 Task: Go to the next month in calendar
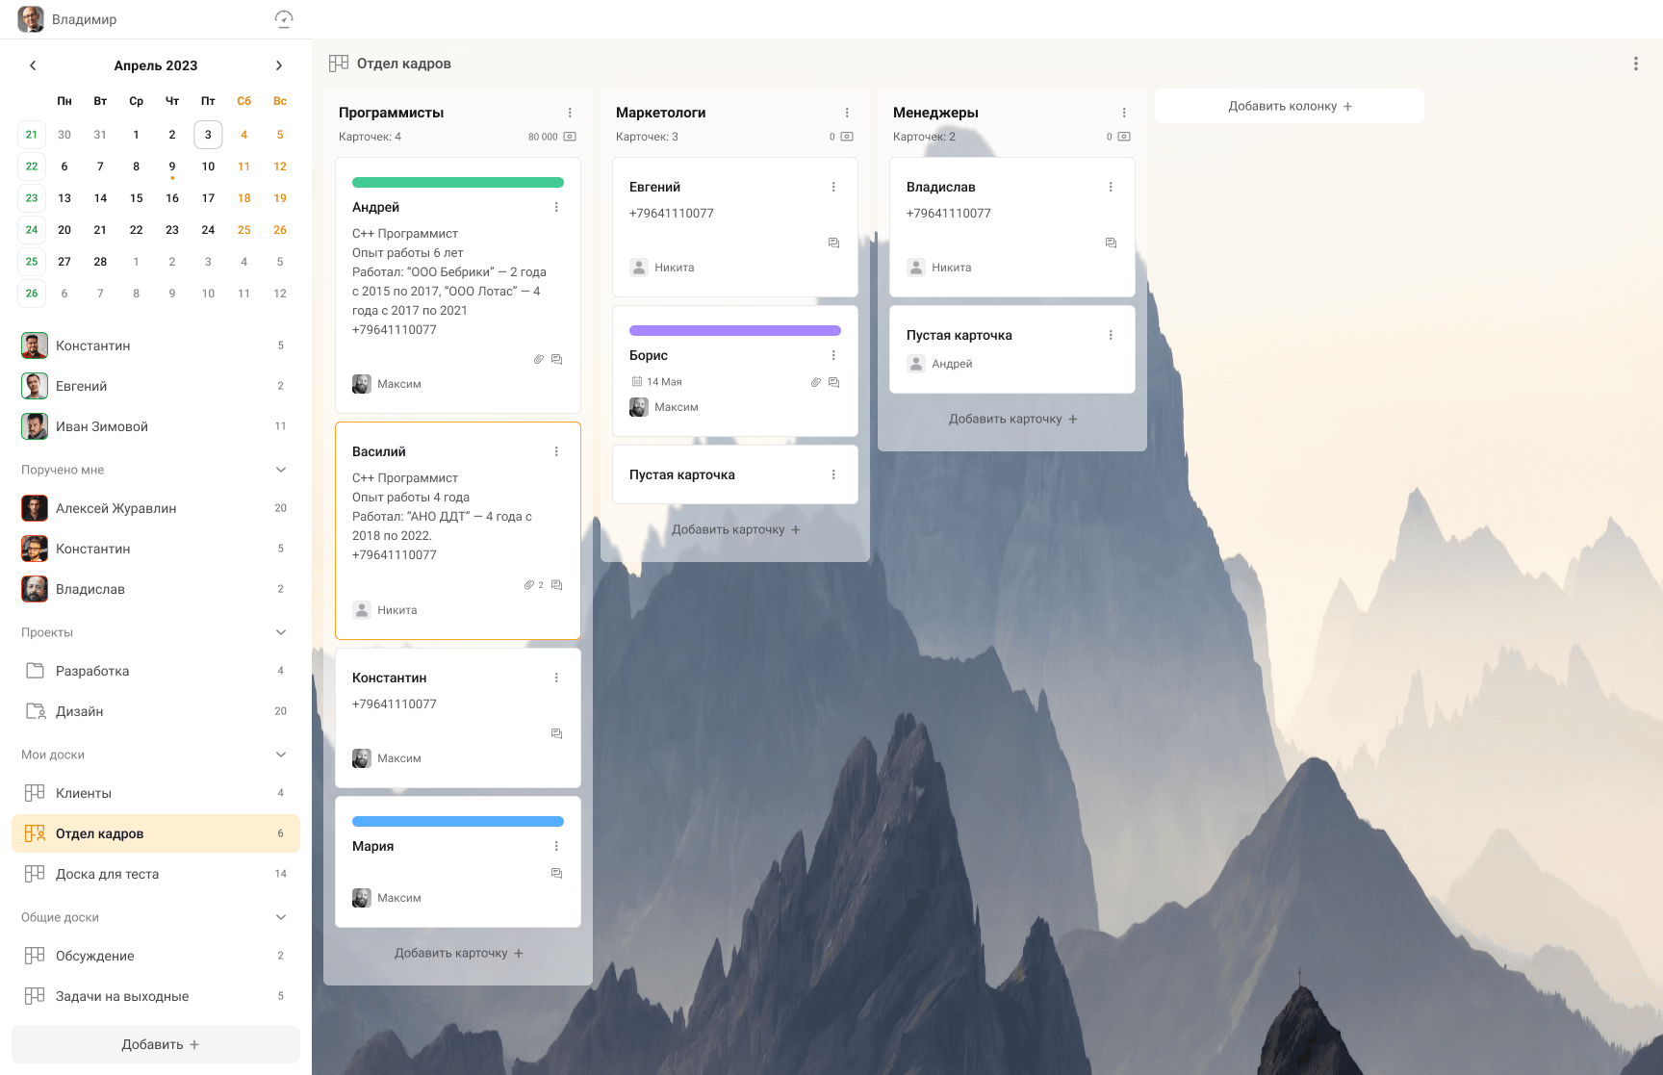pos(279,65)
